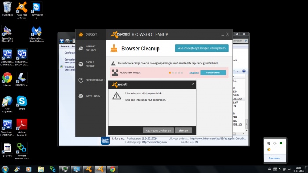
Task: Click the Back arrow in Control Panel window
Action: pos(62,41)
